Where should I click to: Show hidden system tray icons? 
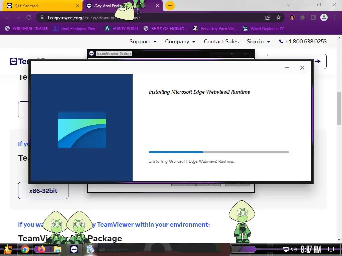coord(278,249)
